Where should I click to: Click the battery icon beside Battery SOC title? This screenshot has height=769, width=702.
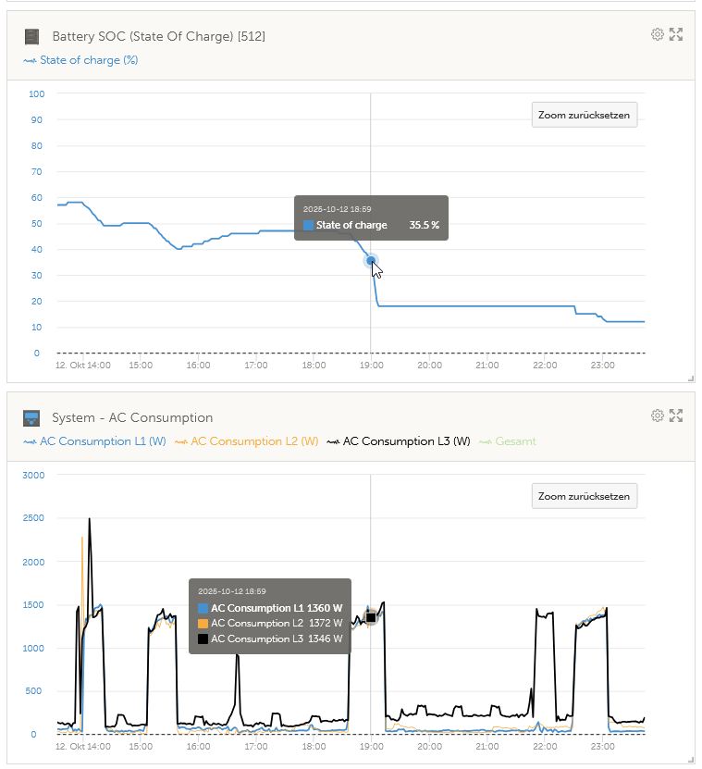tap(32, 37)
